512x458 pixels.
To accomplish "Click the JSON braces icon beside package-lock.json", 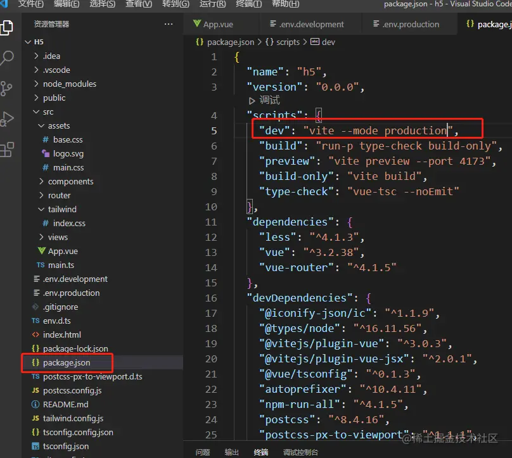I will click(35, 348).
